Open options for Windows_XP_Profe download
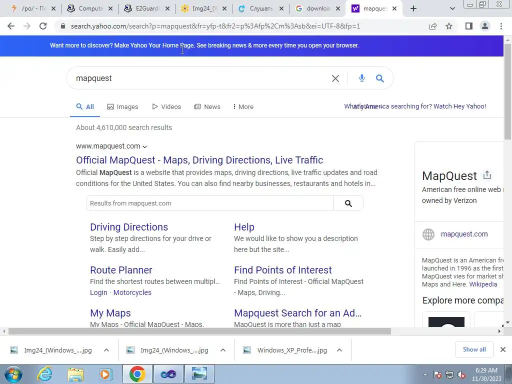 (x=339, y=350)
